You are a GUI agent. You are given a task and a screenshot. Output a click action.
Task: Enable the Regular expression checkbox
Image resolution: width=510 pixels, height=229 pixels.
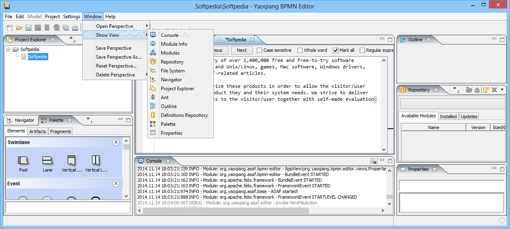(x=362, y=50)
